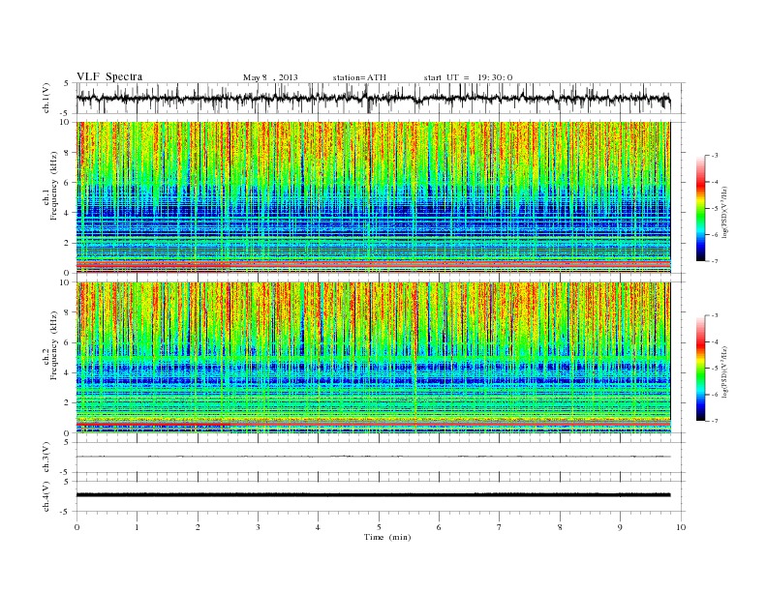
Task: Click the ch.2 PSD color scale bar
Action: pos(700,369)
